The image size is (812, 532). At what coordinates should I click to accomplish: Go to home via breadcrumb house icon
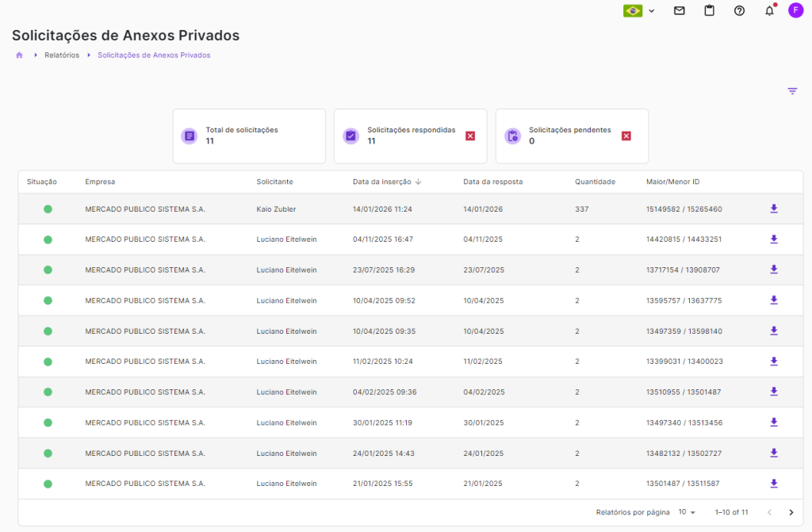(19, 55)
